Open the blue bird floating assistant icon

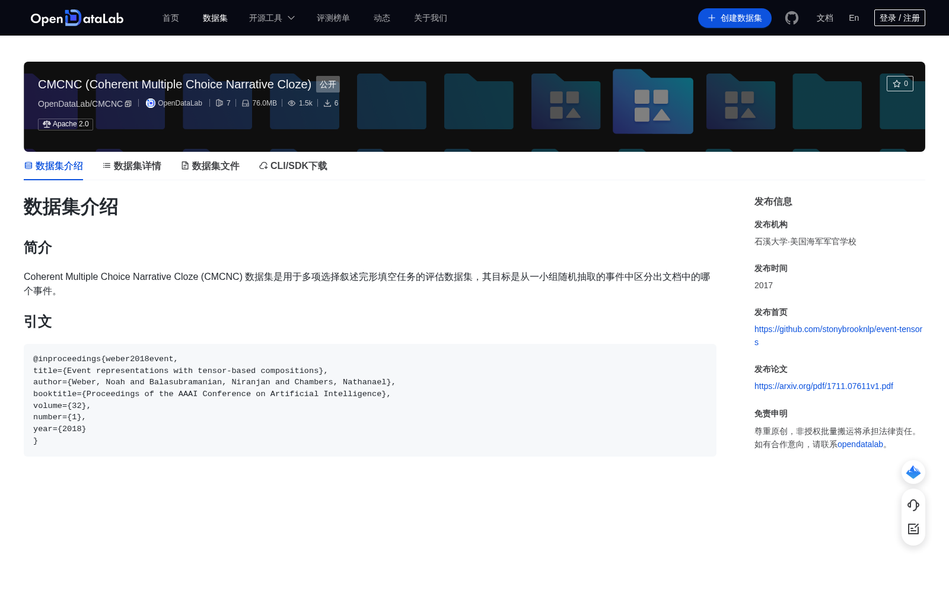913,472
